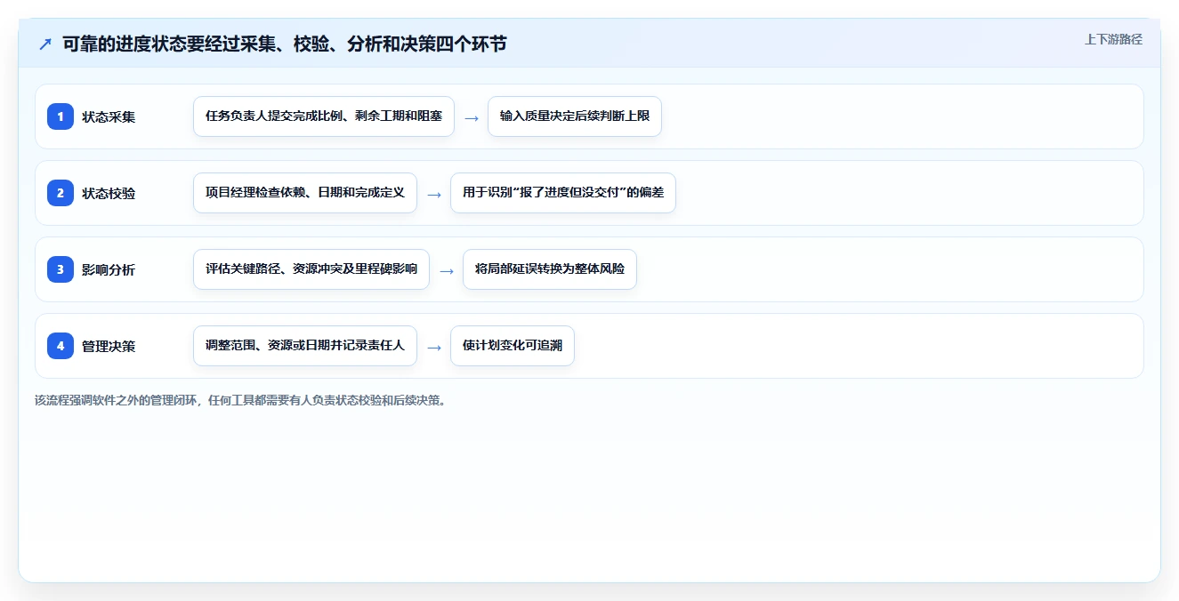Click the 任务负责人提交完成比例 box
Image resolution: width=1179 pixels, height=601 pixels.
coord(324,116)
